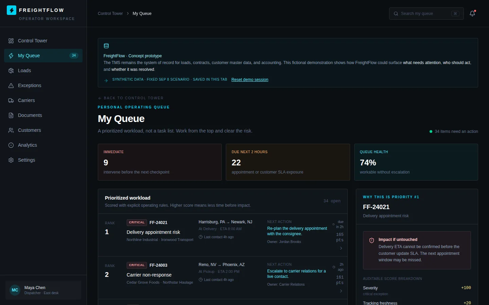The height and width of the screenshot is (305, 489).
Task: Click the clock icon in FF-24021 row
Action: click(x=201, y=237)
